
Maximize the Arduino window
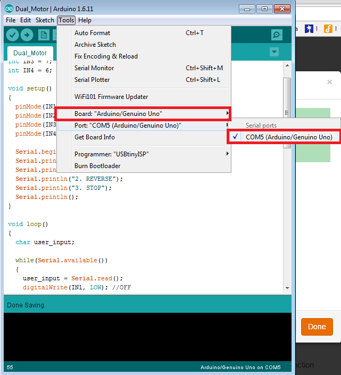[x=264, y=10]
